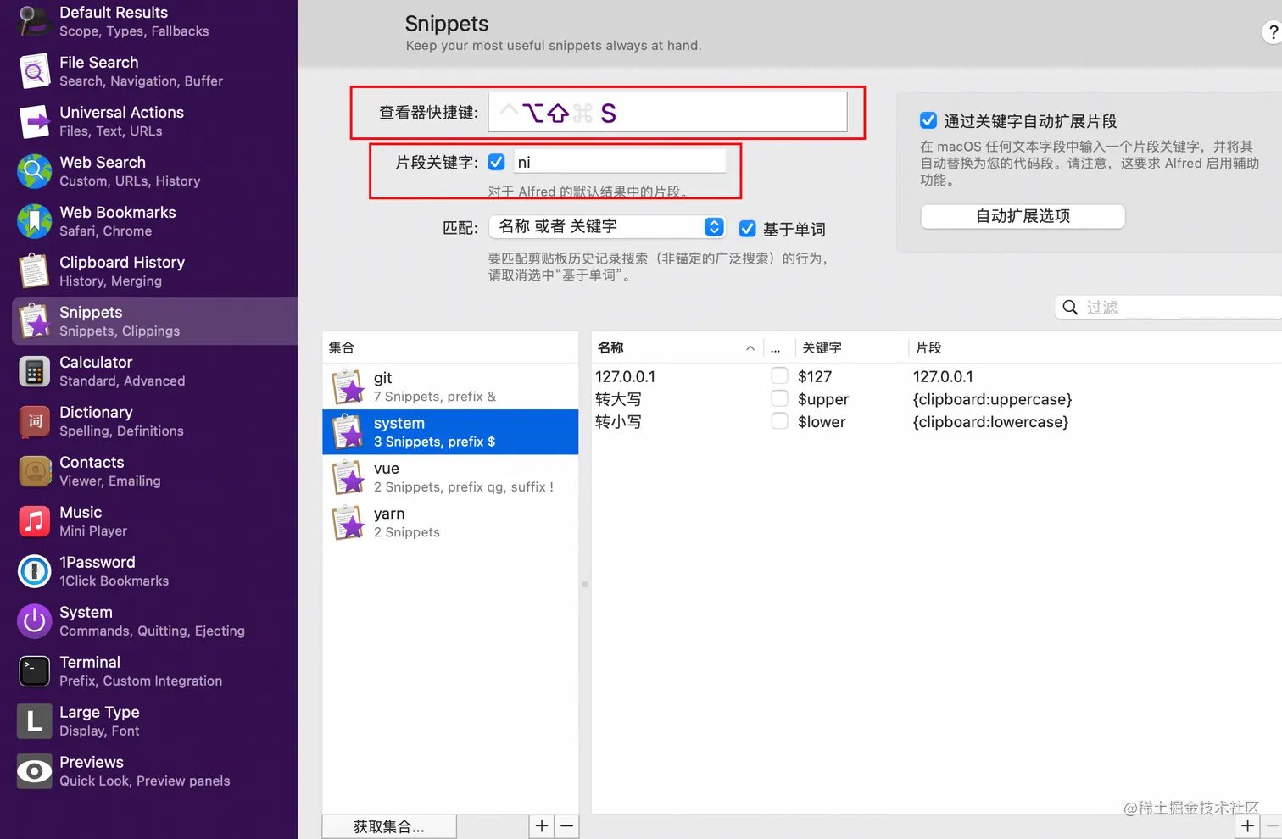This screenshot has height=839, width=1282.
Task: Open help question mark button
Action: [1272, 32]
